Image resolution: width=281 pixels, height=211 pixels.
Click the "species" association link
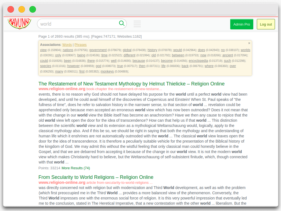[x=46, y=66]
